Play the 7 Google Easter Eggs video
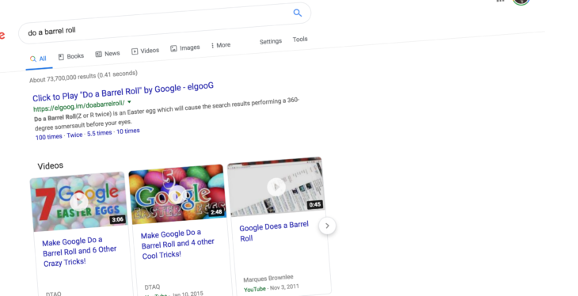This screenshot has width=578, height=296. 79,202
